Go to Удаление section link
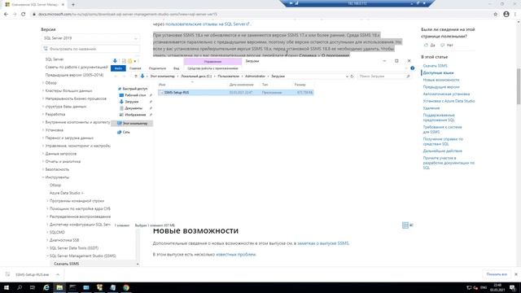Screen dimensions: 521x293 click(x=431, y=108)
